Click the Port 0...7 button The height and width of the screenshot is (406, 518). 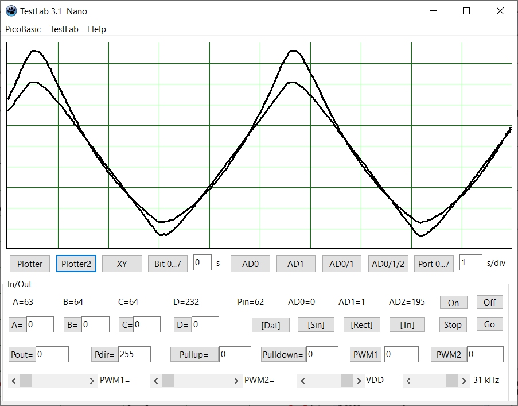pos(434,264)
